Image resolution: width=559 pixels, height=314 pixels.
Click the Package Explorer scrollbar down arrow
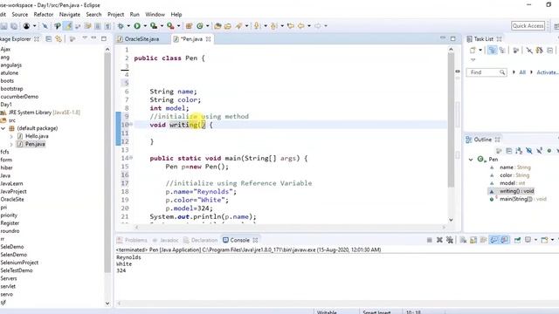pyautogui.click(x=107, y=304)
